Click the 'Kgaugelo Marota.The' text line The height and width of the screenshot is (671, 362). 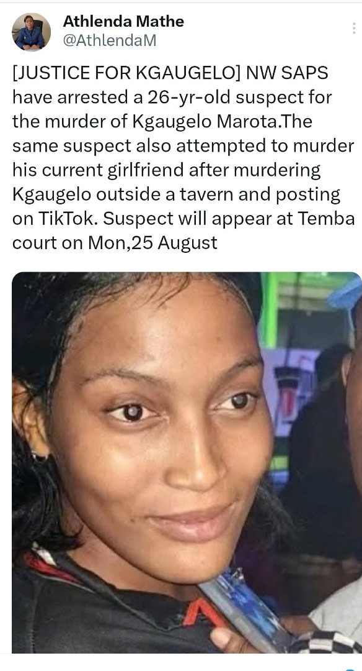162,122
